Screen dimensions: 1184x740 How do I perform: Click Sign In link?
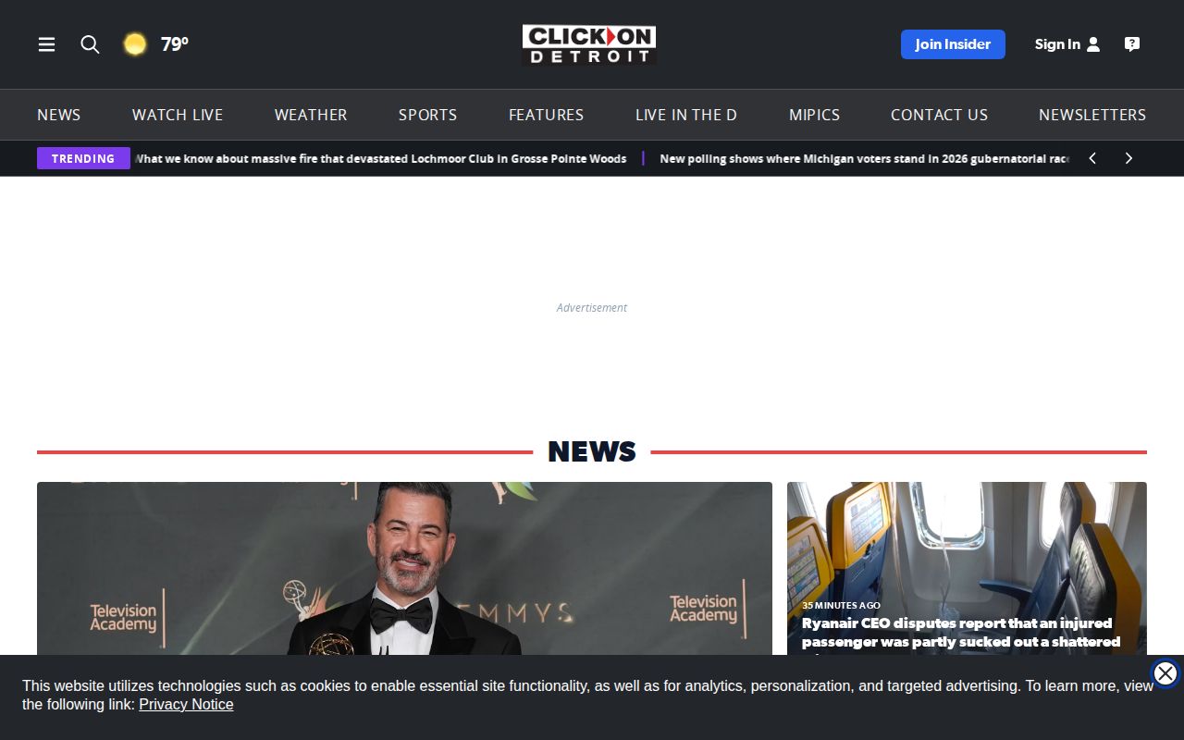(1057, 44)
